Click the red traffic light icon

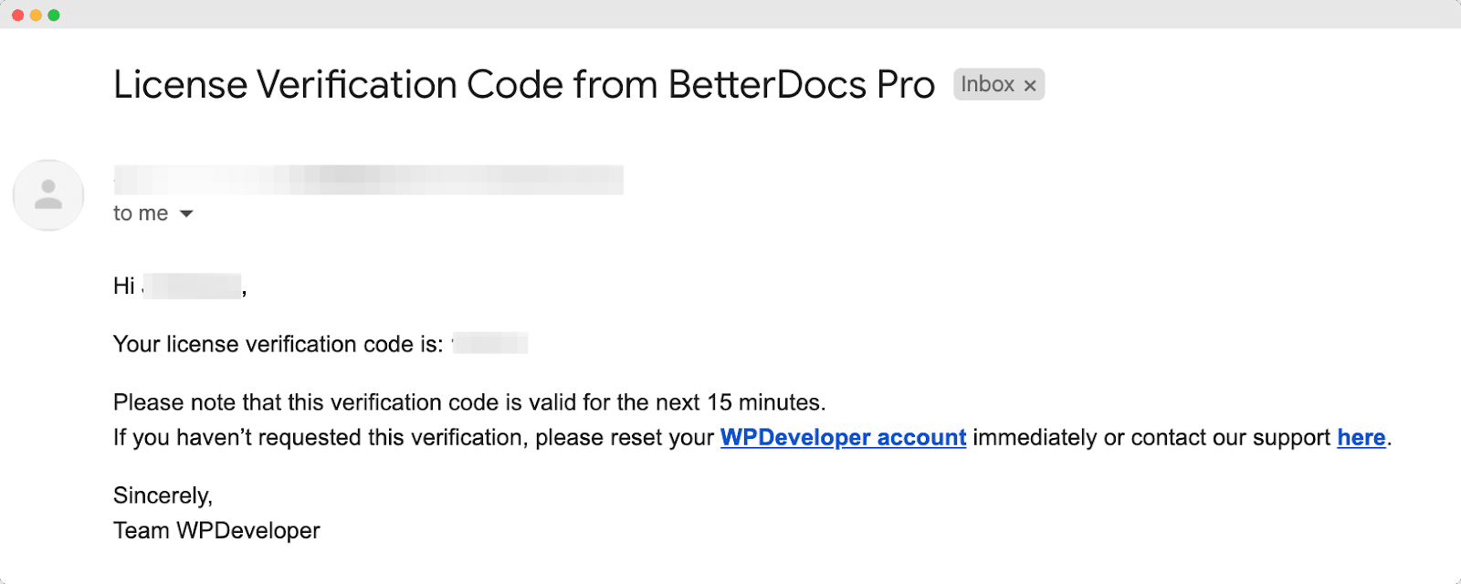[18, 14]
